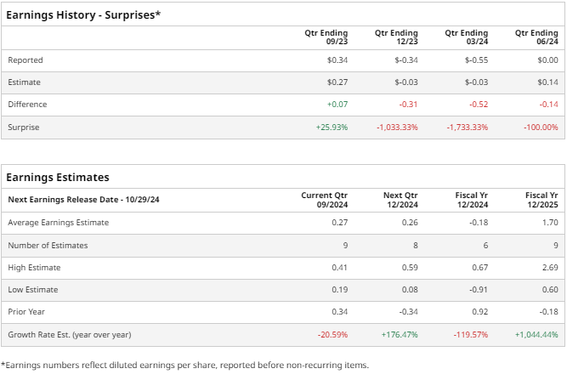Viewport: 567px width, 380px height.
Task: Click the High Estimate row label
Action: pos(34,268)
